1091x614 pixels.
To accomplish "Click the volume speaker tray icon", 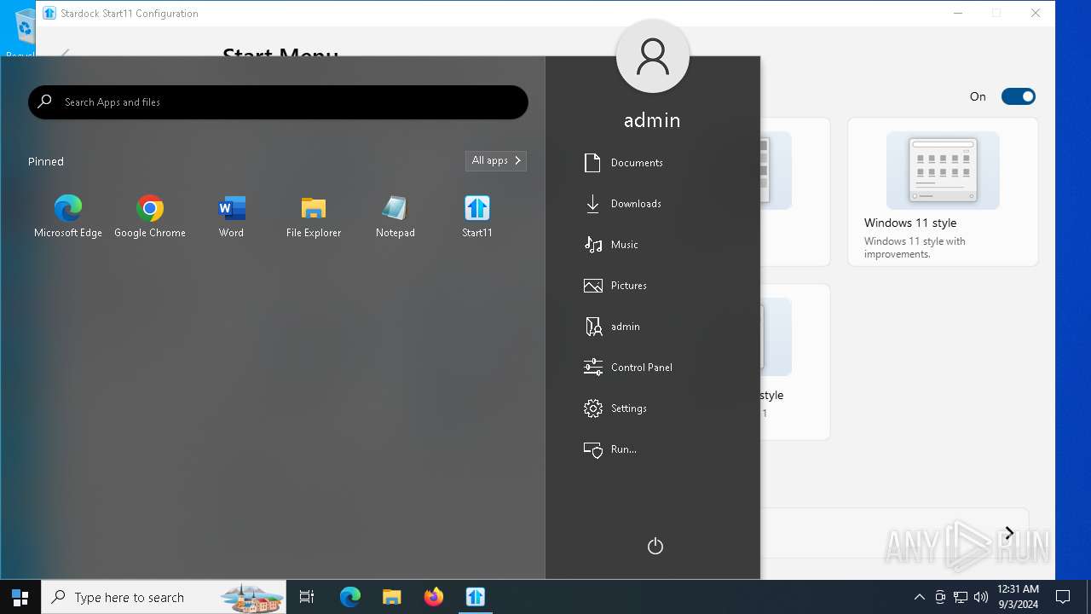I will point(981,597).
